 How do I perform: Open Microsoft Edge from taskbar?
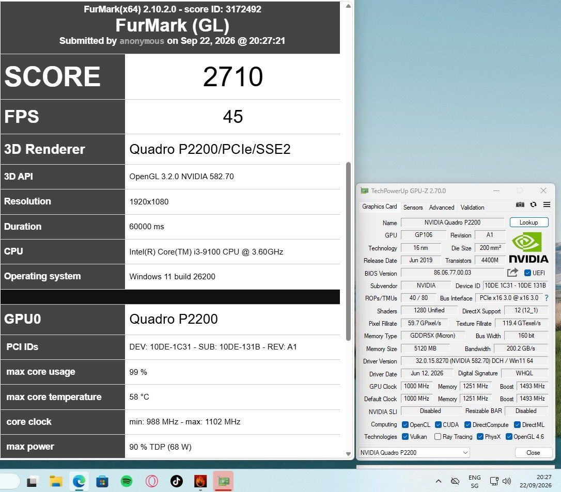[79, 482]
